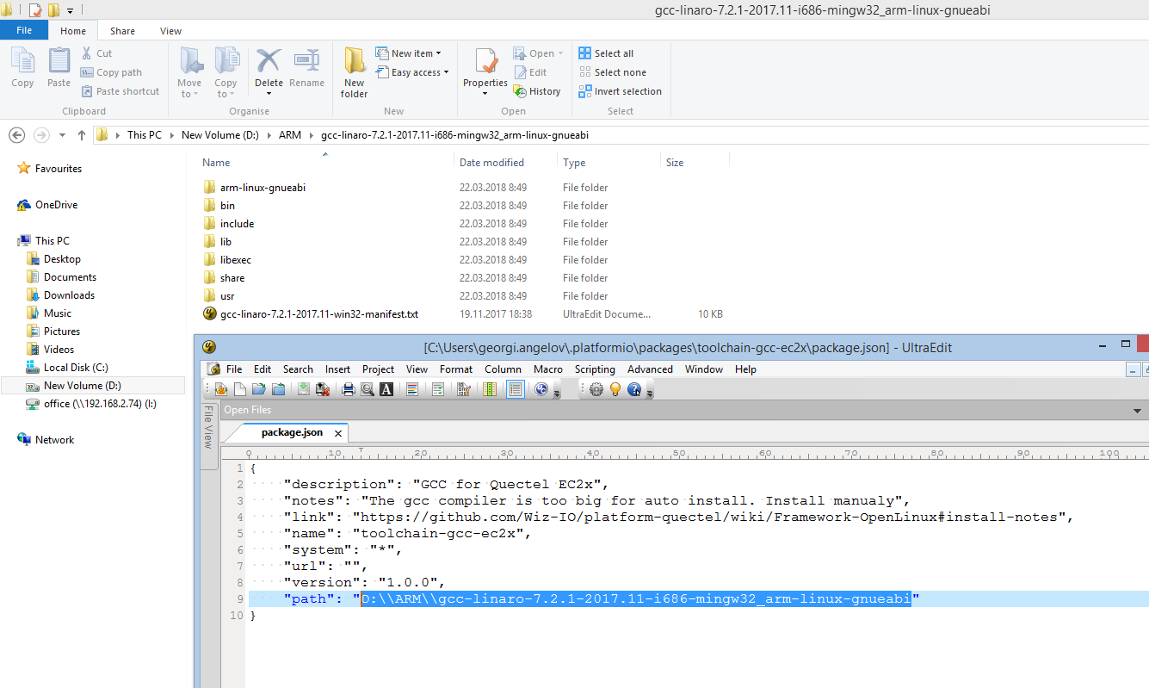Select the libexec folder in file list
This screenshot has width=1149, height=688.
coord(235,260)
